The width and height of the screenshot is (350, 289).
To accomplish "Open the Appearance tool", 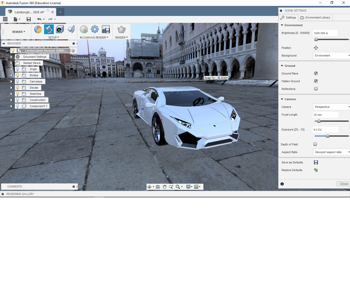I will 38,29.
